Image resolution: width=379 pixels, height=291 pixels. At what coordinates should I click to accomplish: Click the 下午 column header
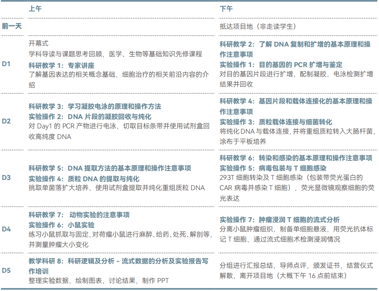(226, 9)
